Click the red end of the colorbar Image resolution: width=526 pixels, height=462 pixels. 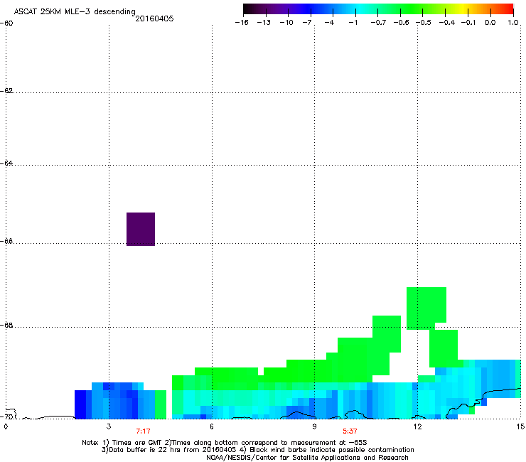click(x=510, y=9)
